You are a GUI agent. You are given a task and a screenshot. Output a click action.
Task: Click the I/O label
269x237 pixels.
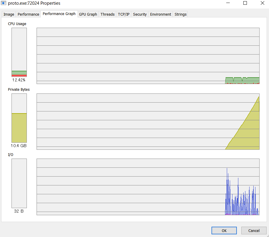[11, 155]
